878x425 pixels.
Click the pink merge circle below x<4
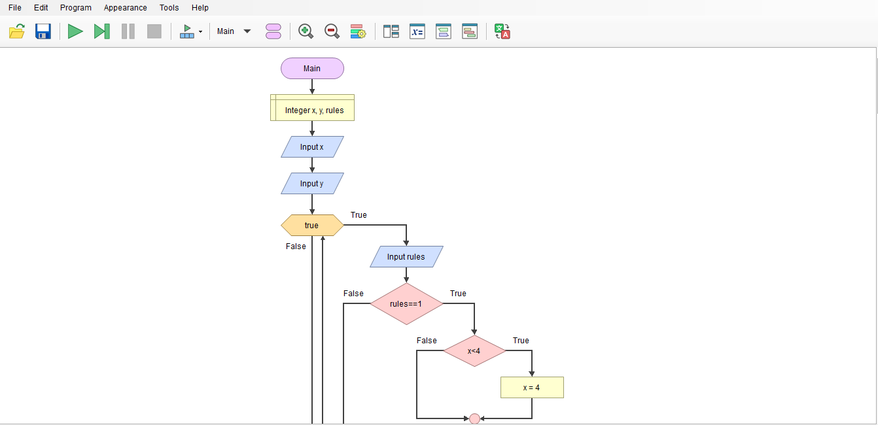click(474, 419)
